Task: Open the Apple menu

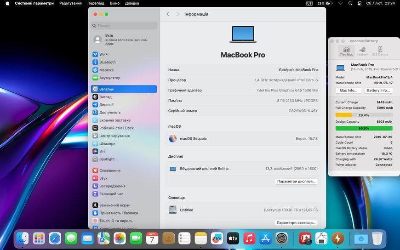Action: (x=7, y=3)
